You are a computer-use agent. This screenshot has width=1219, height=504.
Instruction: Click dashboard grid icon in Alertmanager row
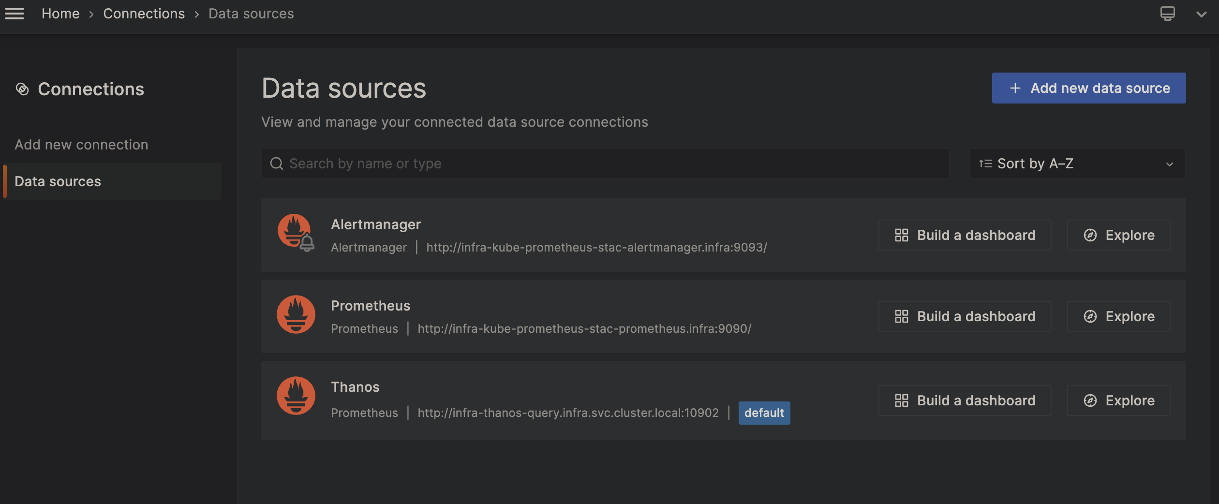[x=902, y=235]
